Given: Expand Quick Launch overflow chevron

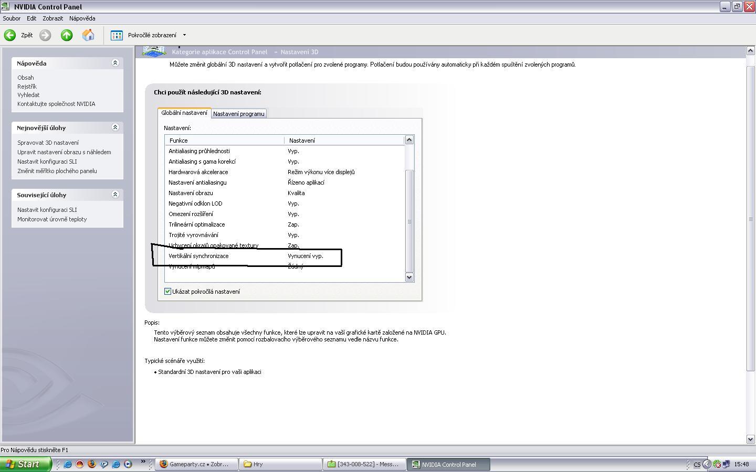Looking at the screenshot, I should click(x=143, y=462).
